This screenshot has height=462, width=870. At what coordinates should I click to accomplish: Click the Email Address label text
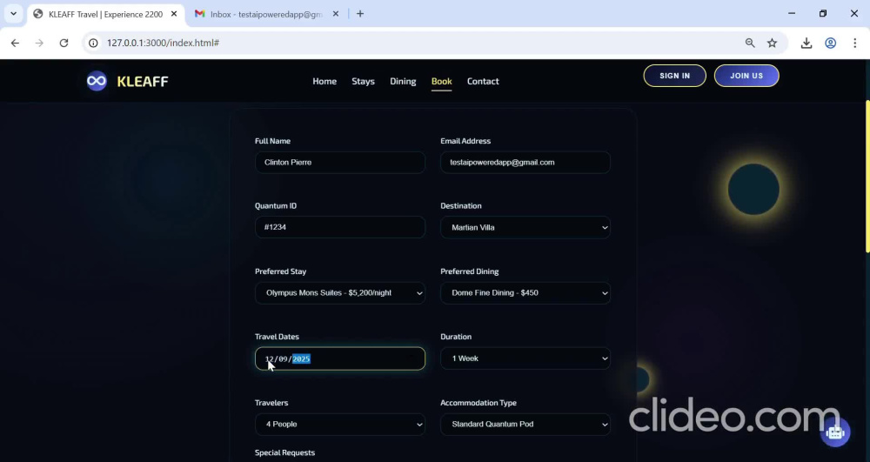coord(465,141)
